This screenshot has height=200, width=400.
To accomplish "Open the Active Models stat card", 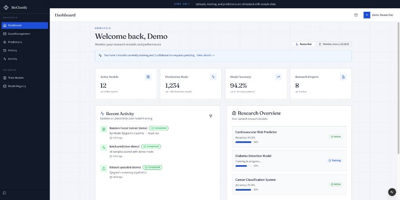I will pos(126,83).
